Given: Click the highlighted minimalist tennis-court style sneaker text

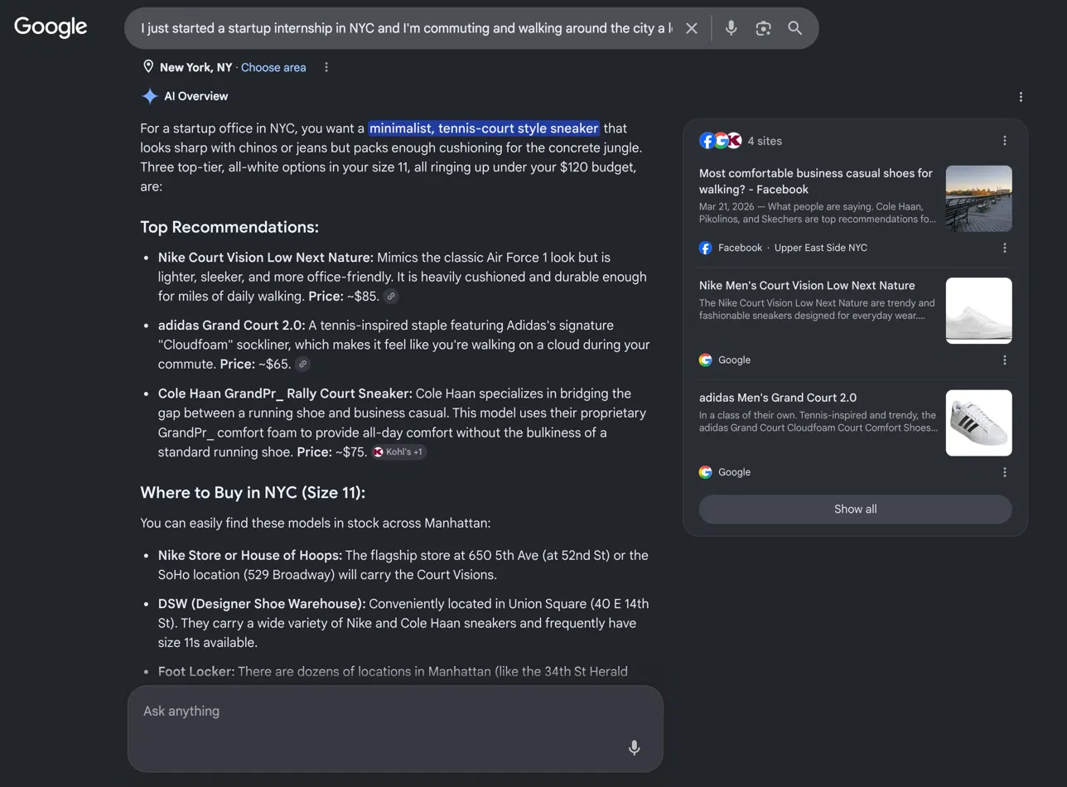Looking at the screenshot, I should [484, 128].
